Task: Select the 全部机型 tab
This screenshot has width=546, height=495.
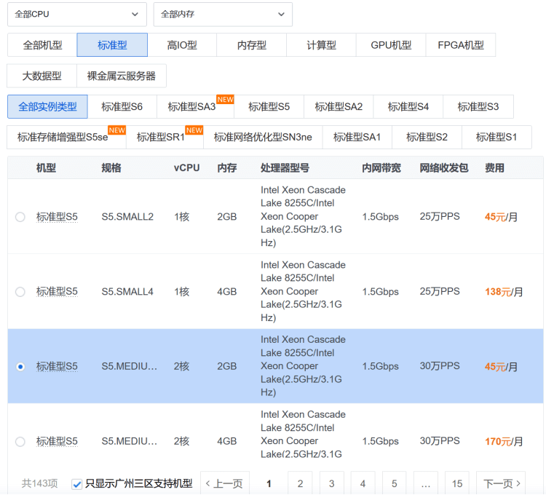Action: (42, 45)
